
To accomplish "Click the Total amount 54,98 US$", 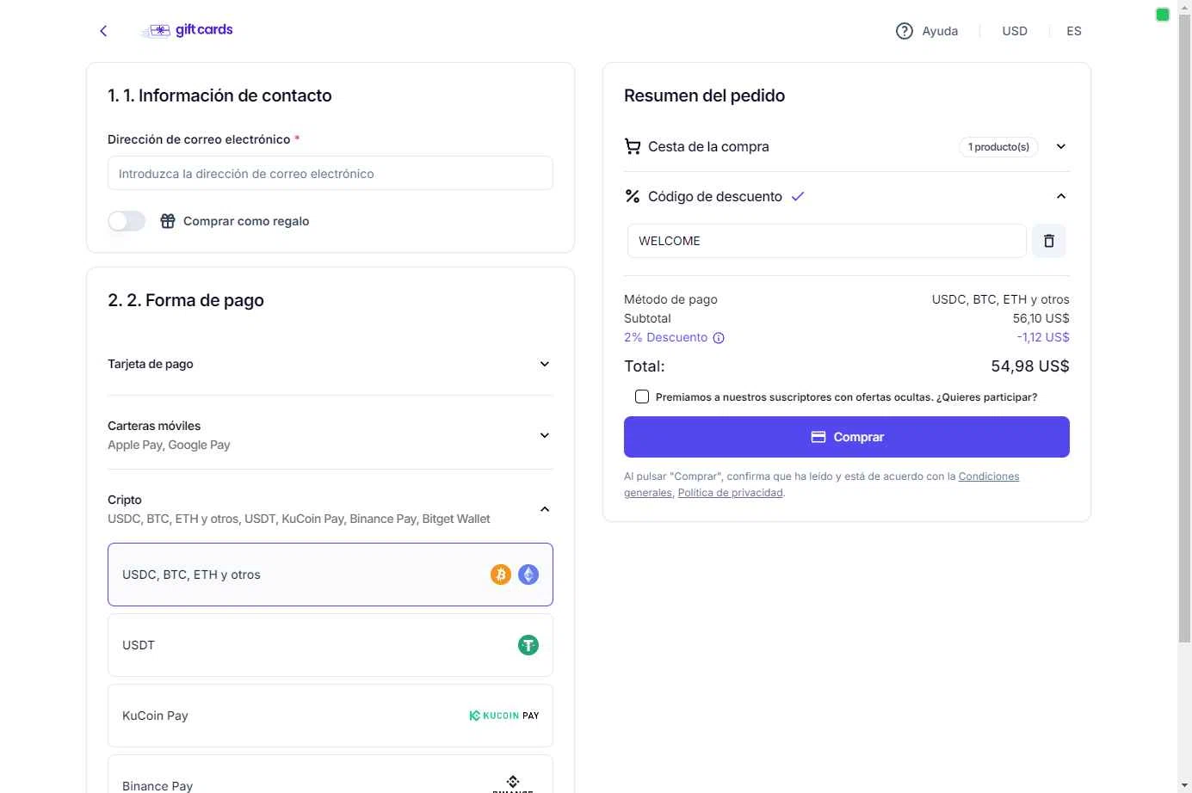I will point(1030,366).
